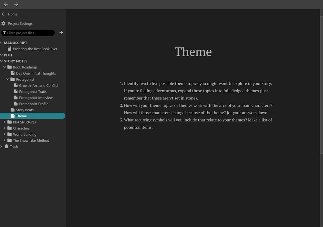This screenshot has height=227, width=323.
Task: Click the editor vertical scrollbar thumb
Action: tap(321, 85)
